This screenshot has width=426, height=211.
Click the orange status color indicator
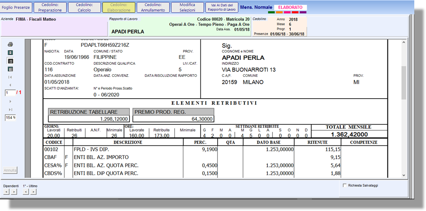pos(279,12)
